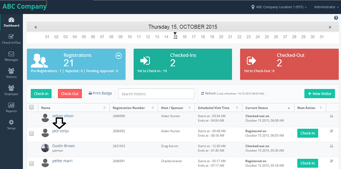Click the red Check-Out toolbar button
The width and height of the screenshot is (341, 169).
(x=70, y=94)
